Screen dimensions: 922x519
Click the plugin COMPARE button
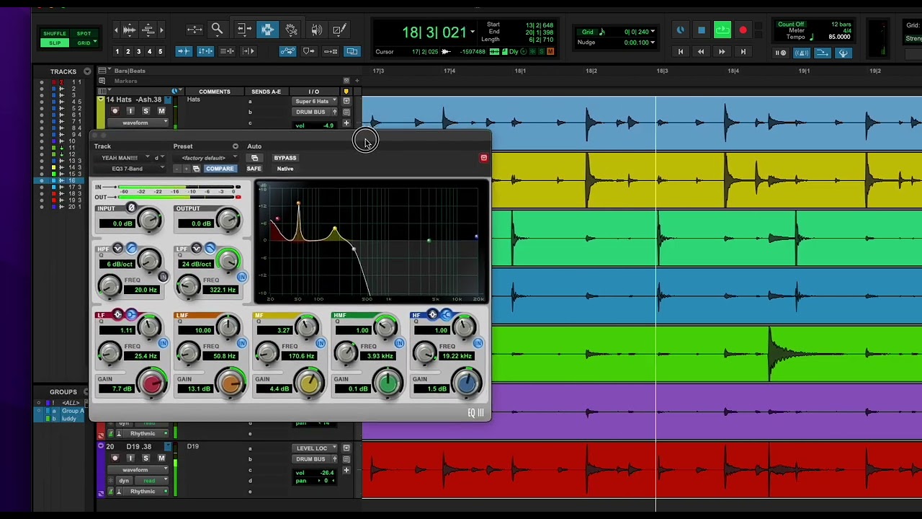click(x=220, y=169)
